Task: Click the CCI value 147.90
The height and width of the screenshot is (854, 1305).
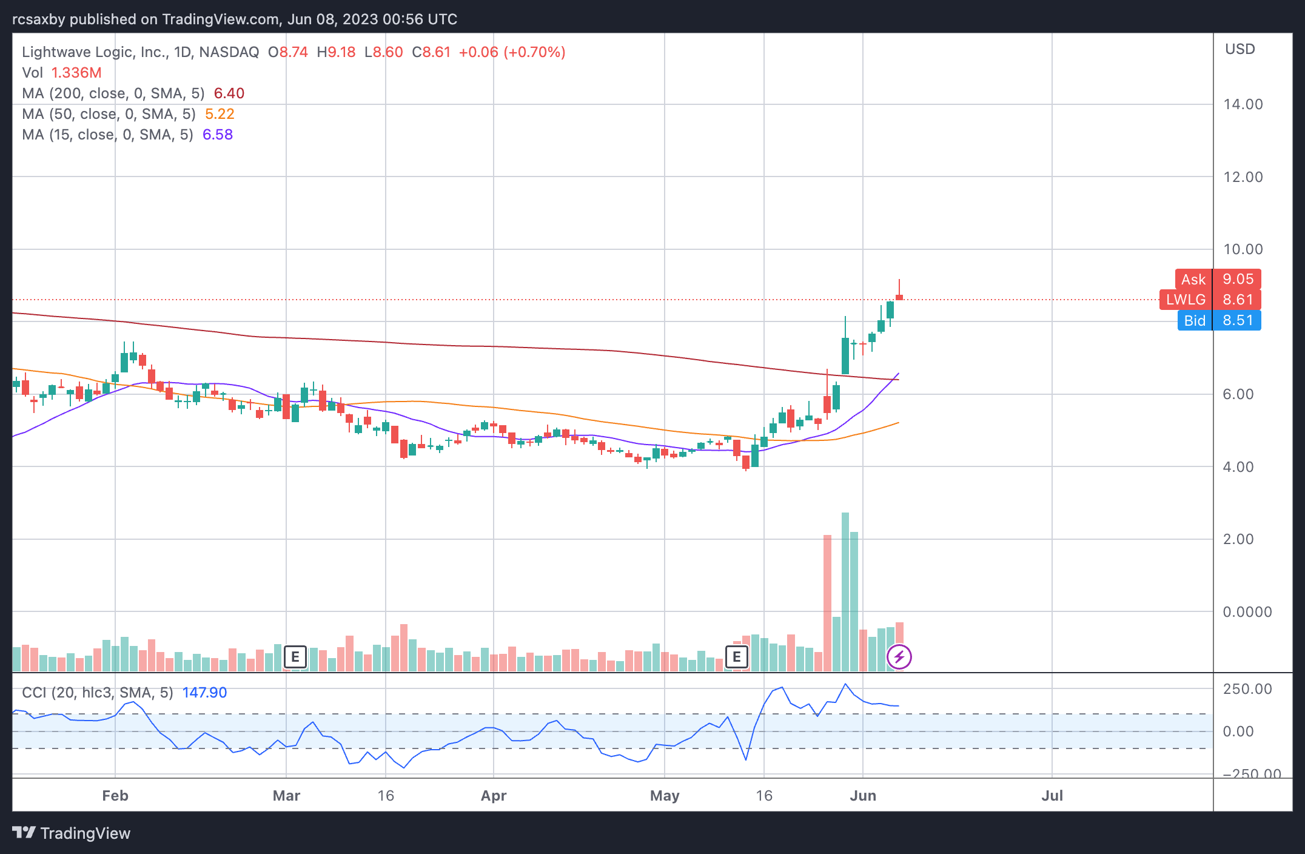Action: (204, 693)
